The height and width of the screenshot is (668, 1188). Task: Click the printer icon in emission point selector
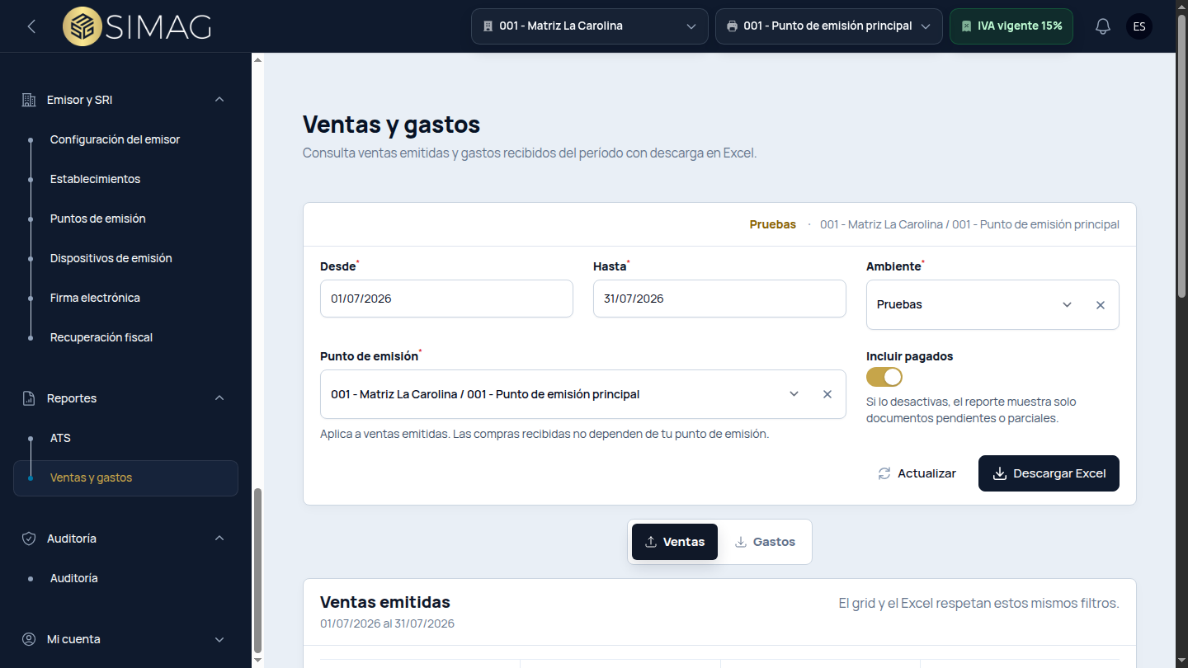tap(732, 26)
